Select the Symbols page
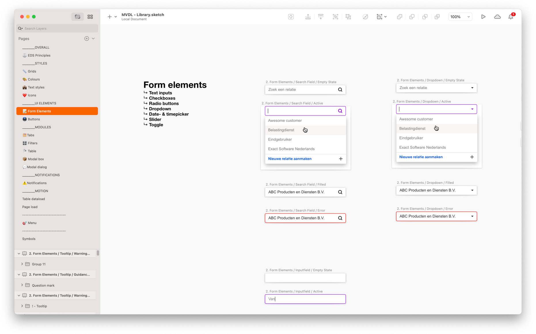The height and width of the screenshot is (334, 536). click(29, 239)
